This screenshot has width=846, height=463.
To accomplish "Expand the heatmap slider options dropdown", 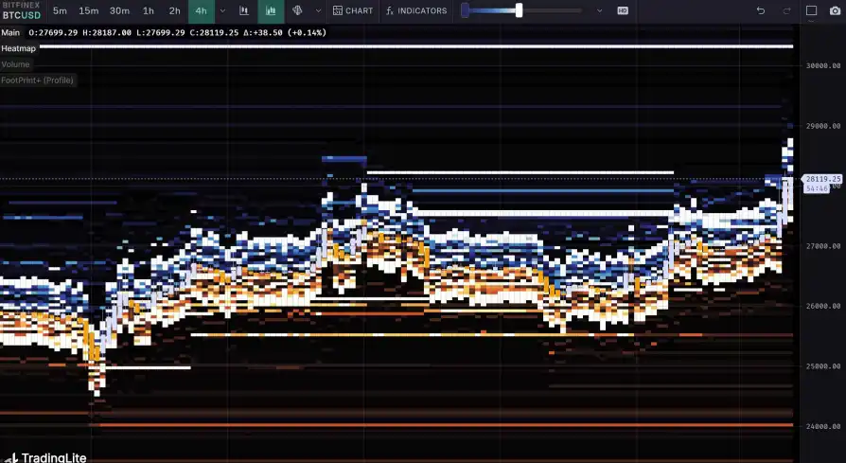I will pos(600,10).
